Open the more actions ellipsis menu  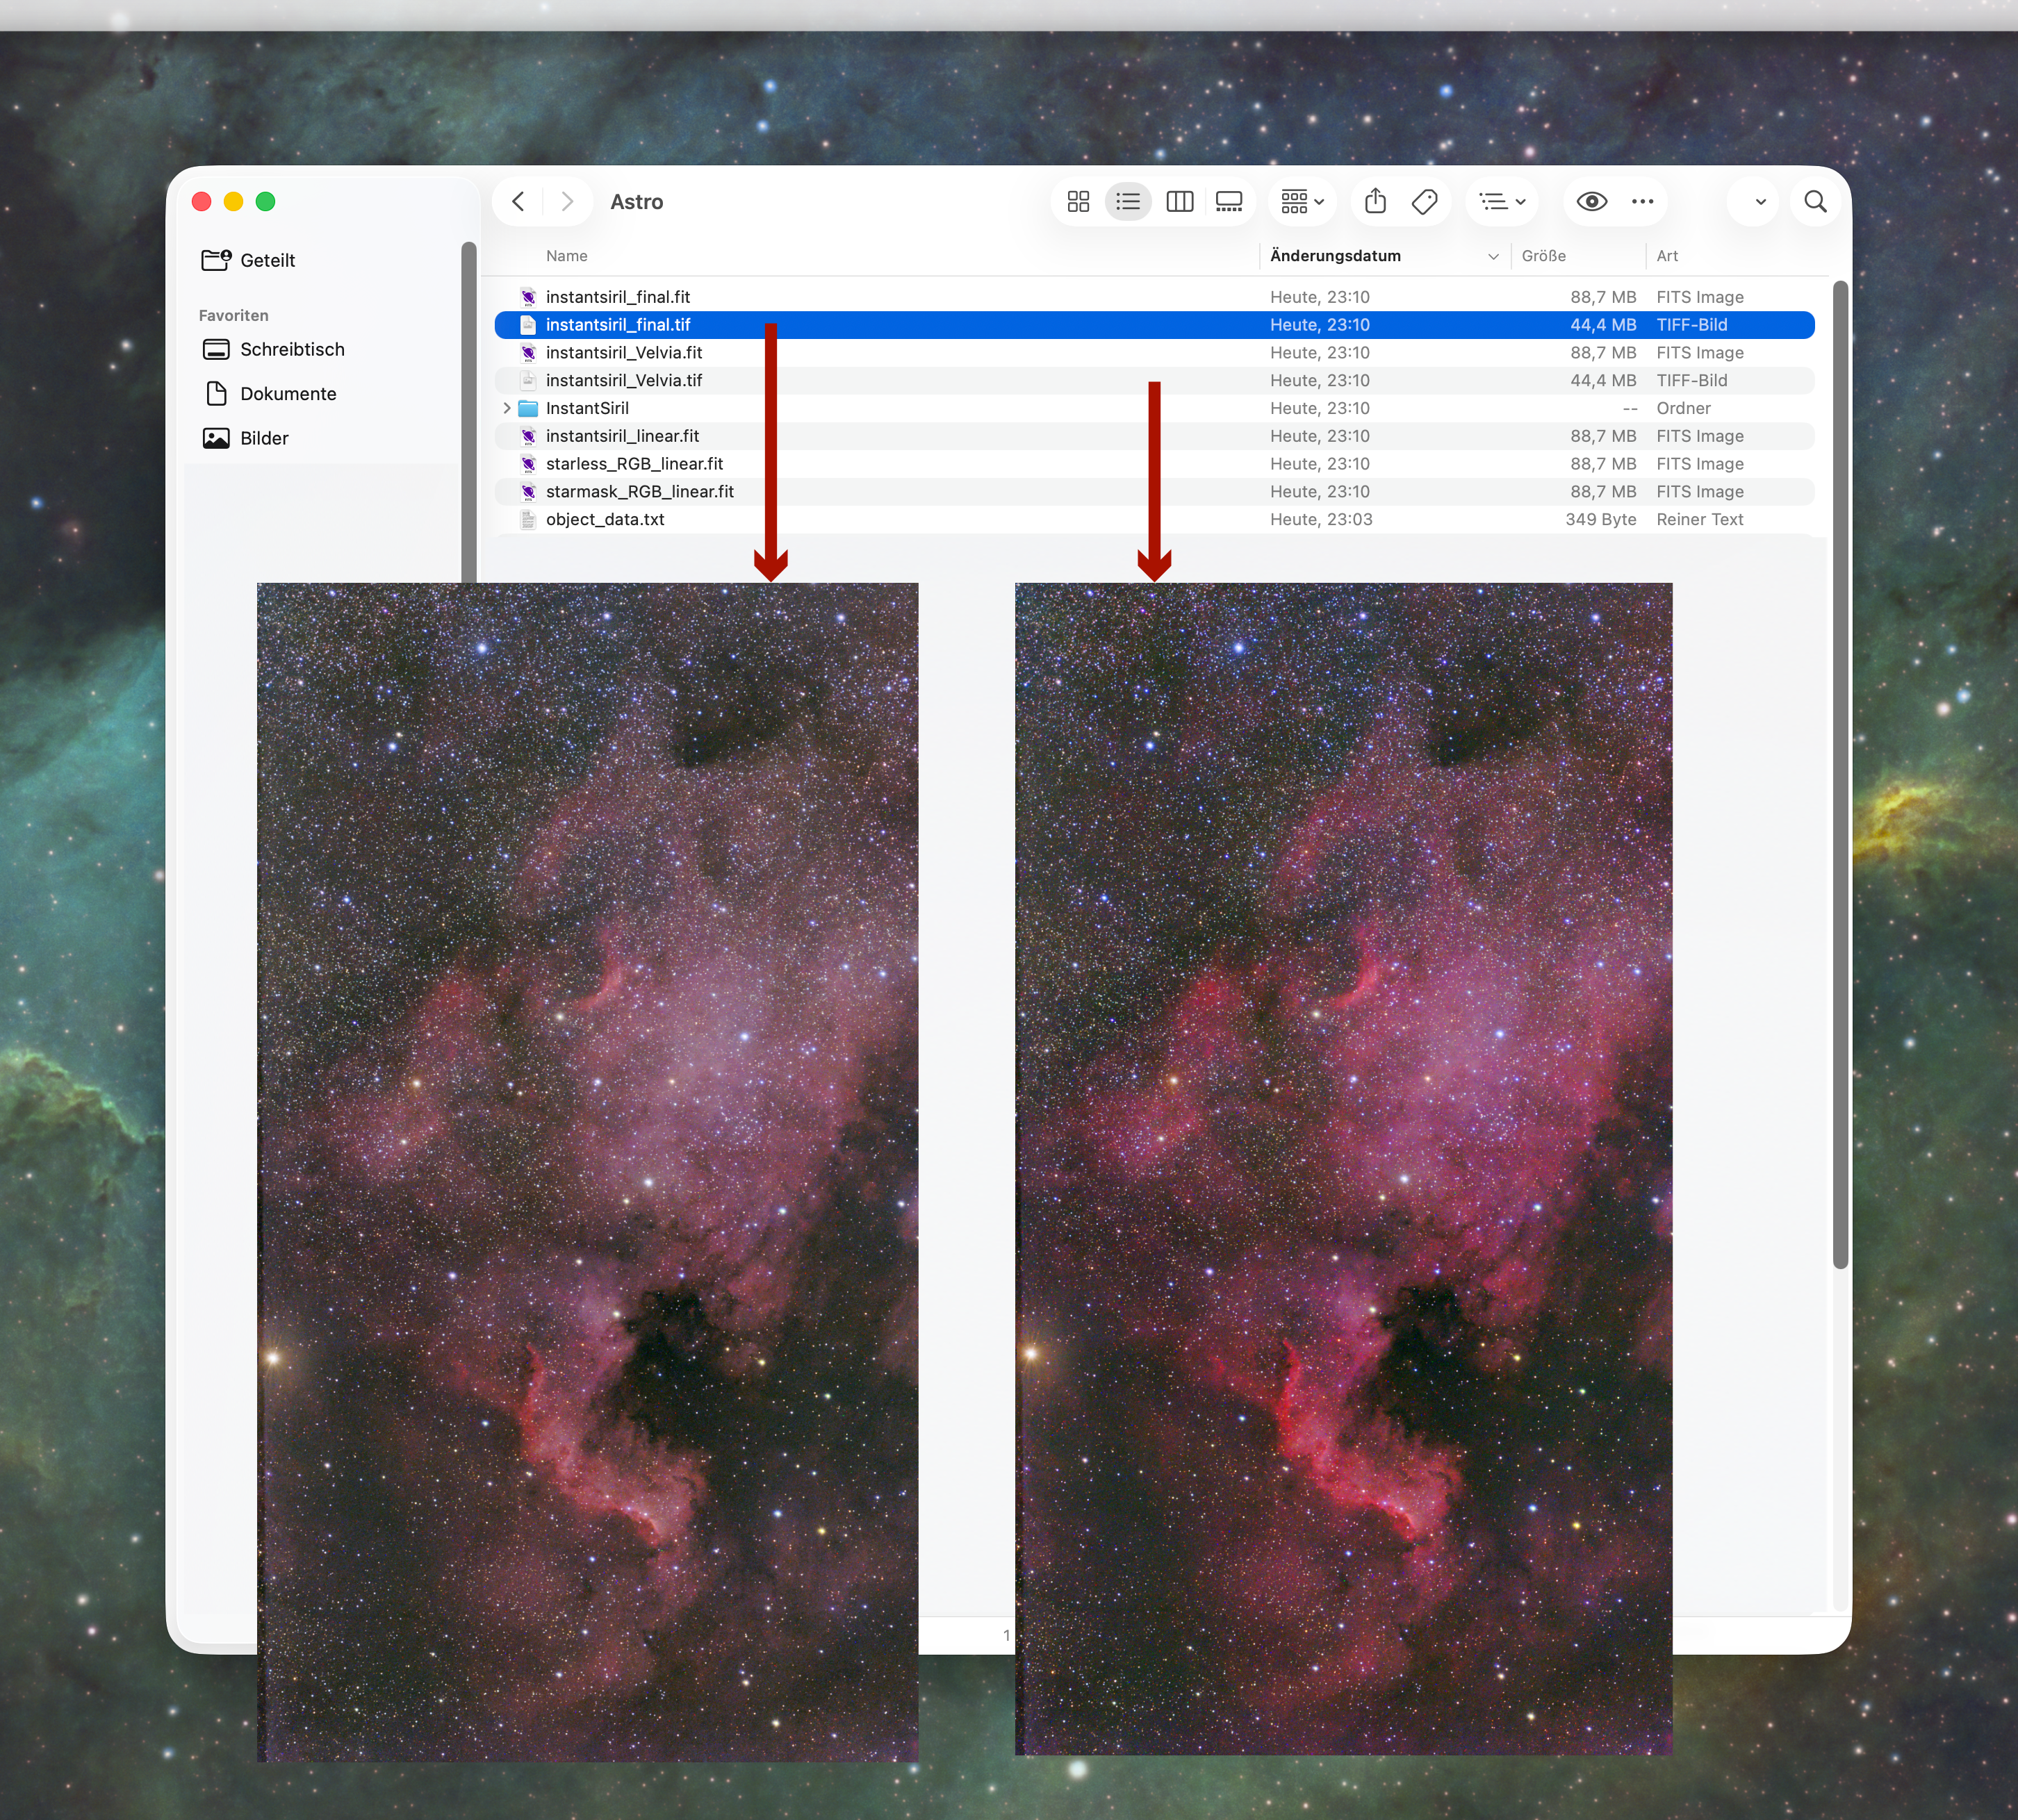coord(1642,202)
